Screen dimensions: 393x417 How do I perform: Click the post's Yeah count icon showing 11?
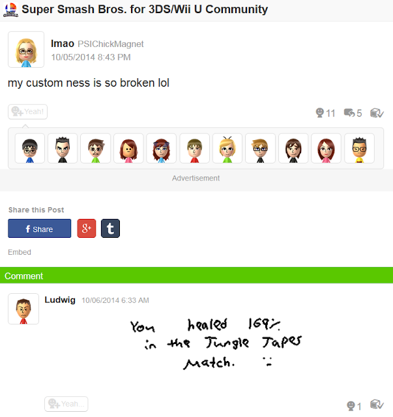pyautogui.click(x=320, y=113)
